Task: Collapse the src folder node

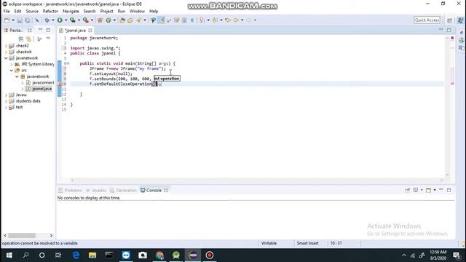Action: [x=12, y=71]
